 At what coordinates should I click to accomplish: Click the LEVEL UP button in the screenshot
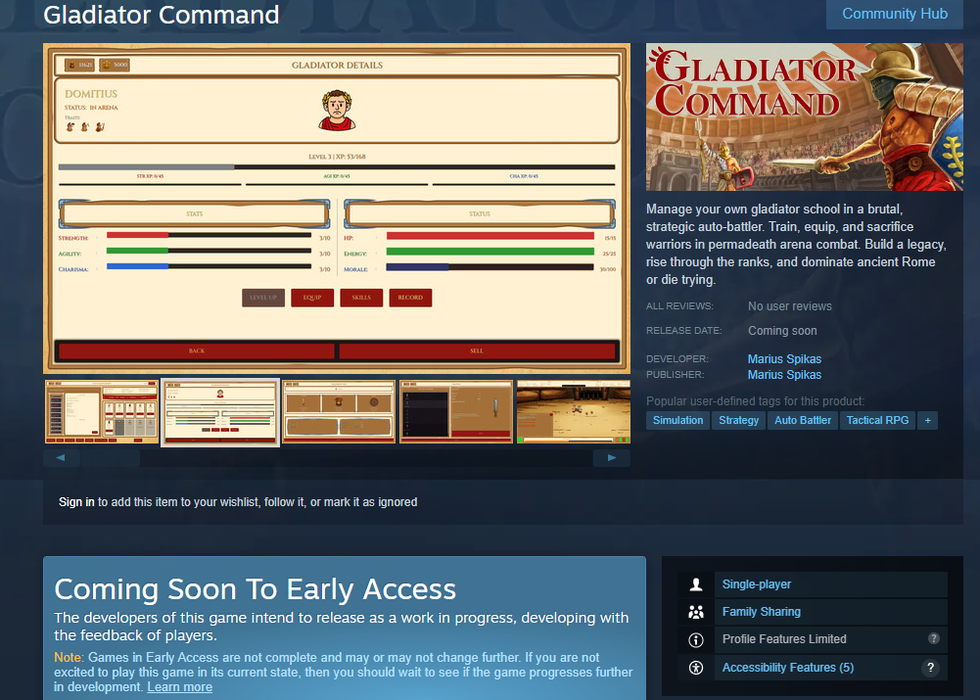(x=263, y=298)
